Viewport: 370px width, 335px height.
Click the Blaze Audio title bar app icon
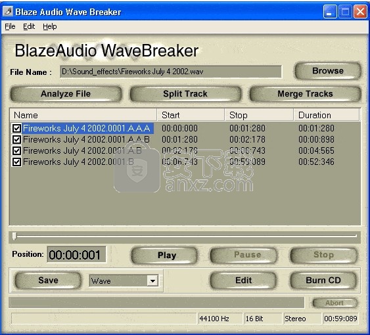coord(8,11)
